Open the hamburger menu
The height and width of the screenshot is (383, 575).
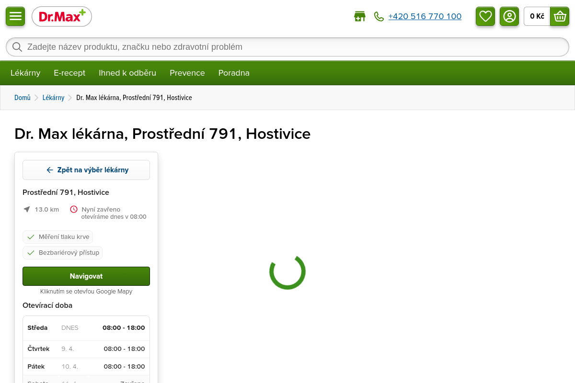click(15, 16)
